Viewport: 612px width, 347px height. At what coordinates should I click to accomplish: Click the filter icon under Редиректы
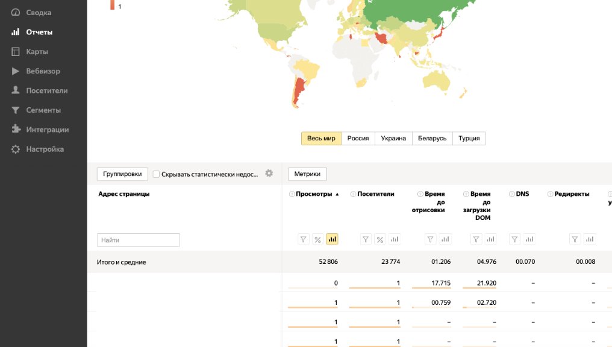(x=575, y=239)
